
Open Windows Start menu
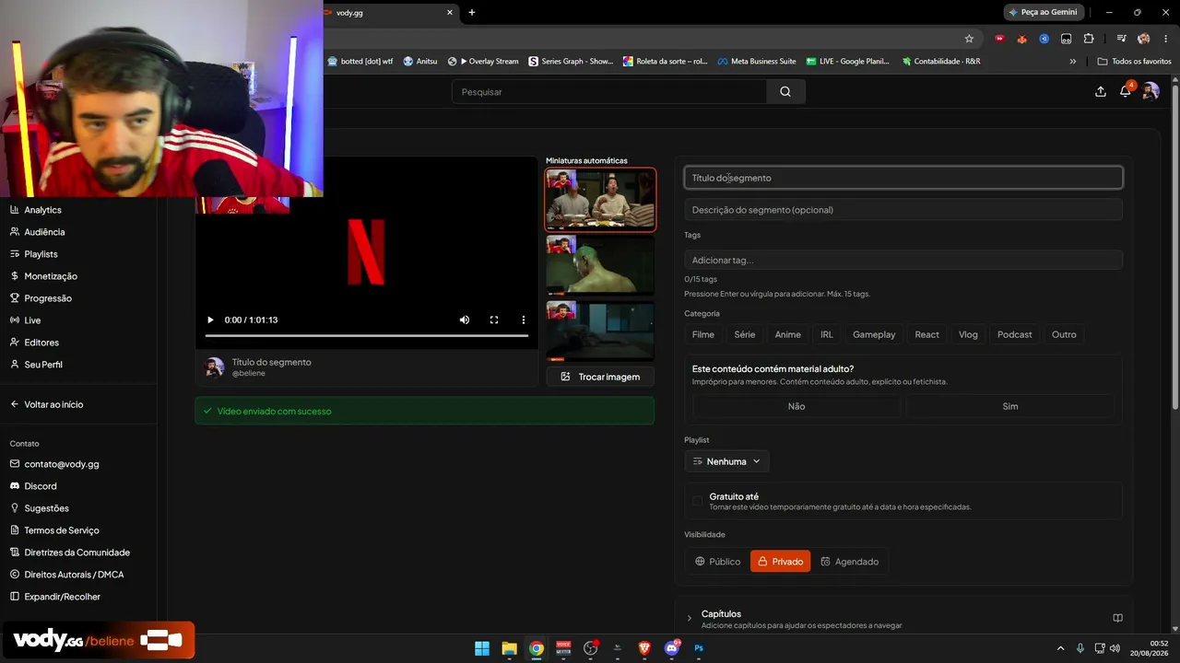coord(482,648)
